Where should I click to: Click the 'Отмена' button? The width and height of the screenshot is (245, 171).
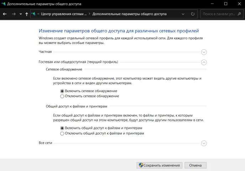(x=195, y=165)
